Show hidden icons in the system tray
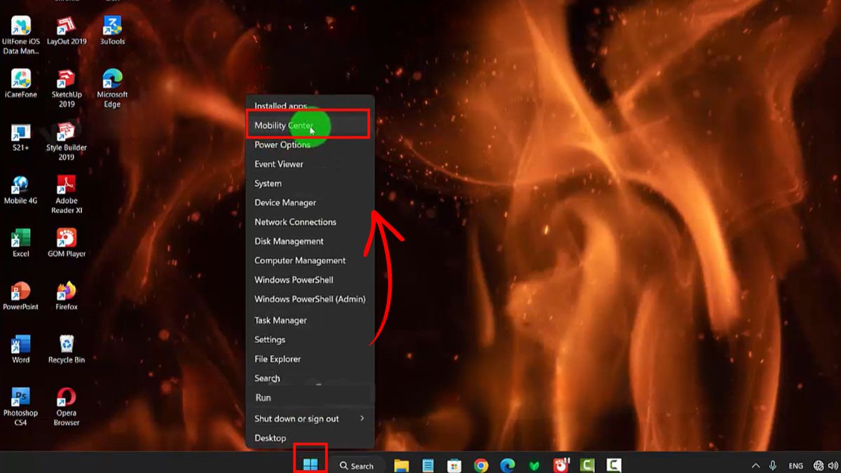841x473 pixels. tap(755, 465)
